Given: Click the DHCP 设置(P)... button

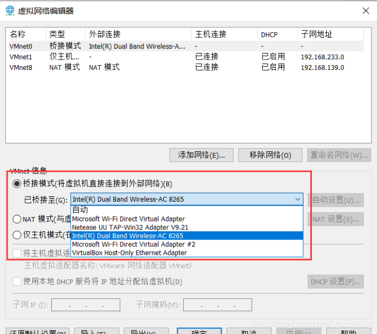Looking at the screenshot, I should [x=335, y=282].
